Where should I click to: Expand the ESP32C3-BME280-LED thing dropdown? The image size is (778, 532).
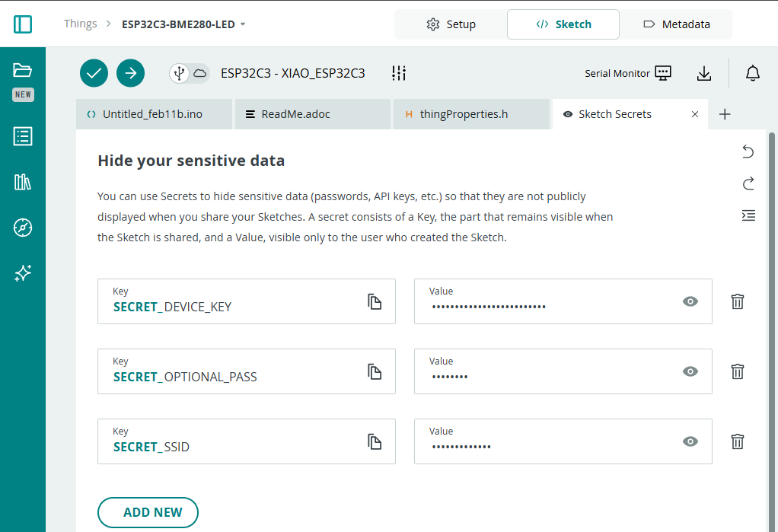[243, 24]
